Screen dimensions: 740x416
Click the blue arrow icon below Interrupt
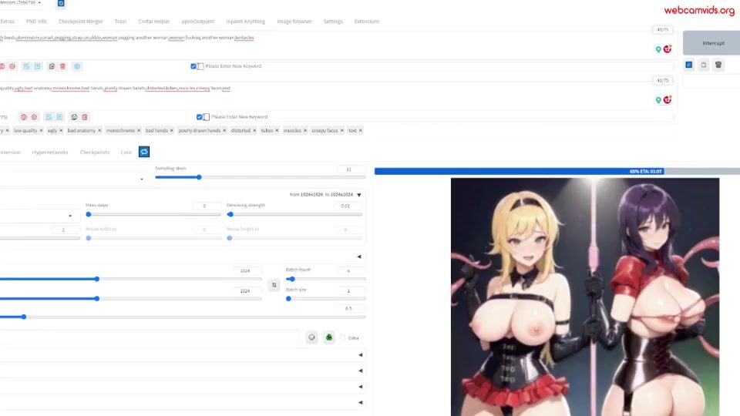pyautogui.click(x=689, y=65)
